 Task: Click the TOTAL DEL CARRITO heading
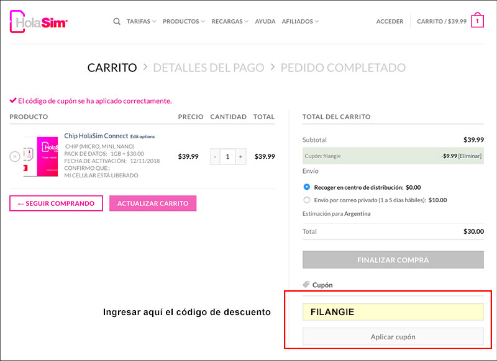click(336, 117)
